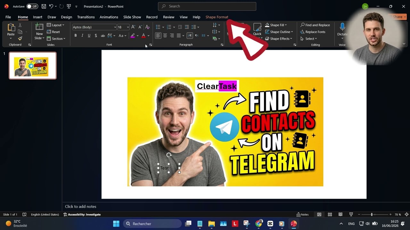
Task: Switch to the Design tab
Action: (66, 17)
